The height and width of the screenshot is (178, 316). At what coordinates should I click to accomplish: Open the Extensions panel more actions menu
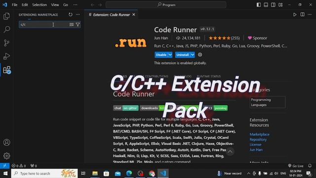(78, 14)
